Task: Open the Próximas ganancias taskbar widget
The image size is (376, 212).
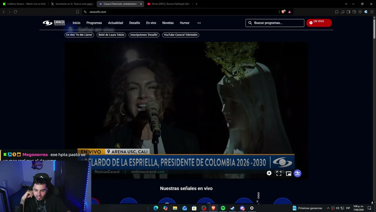Action: click(308, 208)
